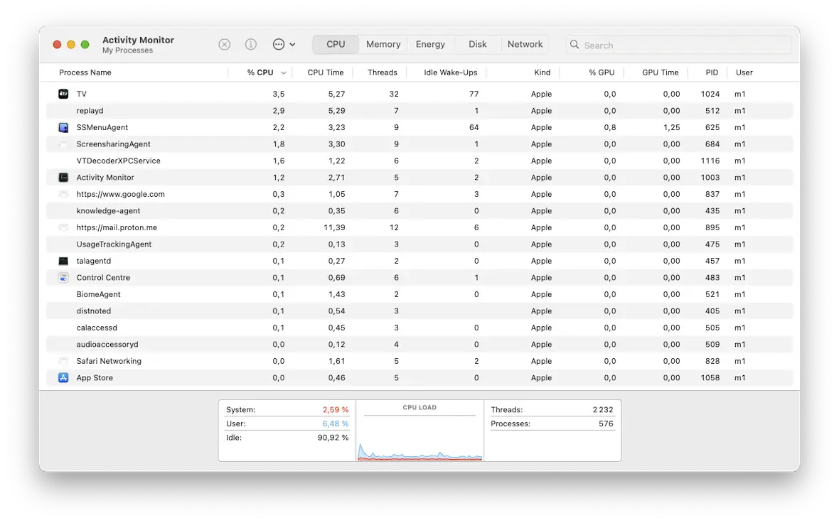Click the Control Centre process icon
Image resolution: width=839 pixels, height=523 pixels.
63,277
